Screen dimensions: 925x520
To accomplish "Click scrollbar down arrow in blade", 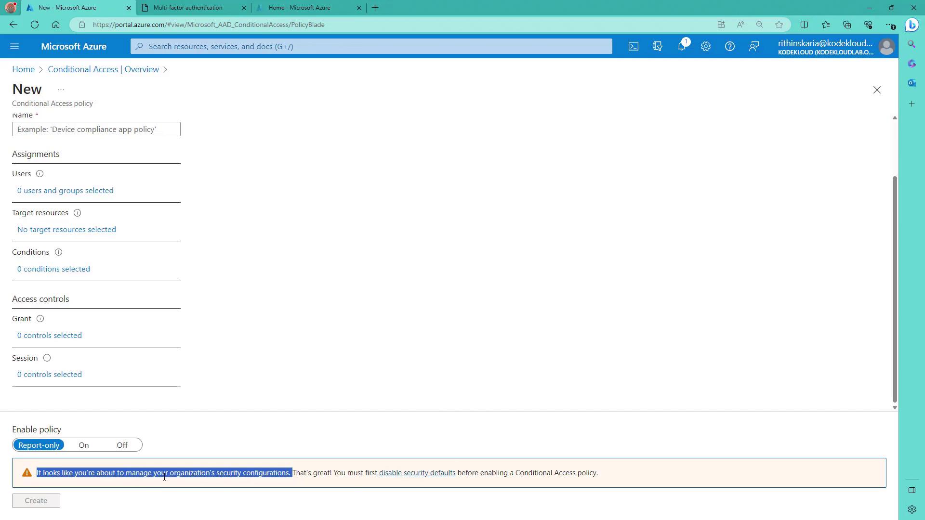I will pos(895,408).
